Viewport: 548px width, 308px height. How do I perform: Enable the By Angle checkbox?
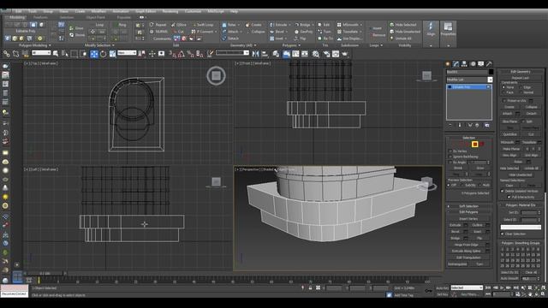pos(450,163)
